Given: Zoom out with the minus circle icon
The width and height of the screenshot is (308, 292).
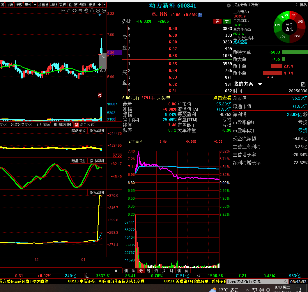Looking at the screenshot, I should pyautogui.click(x=104, y=10).
